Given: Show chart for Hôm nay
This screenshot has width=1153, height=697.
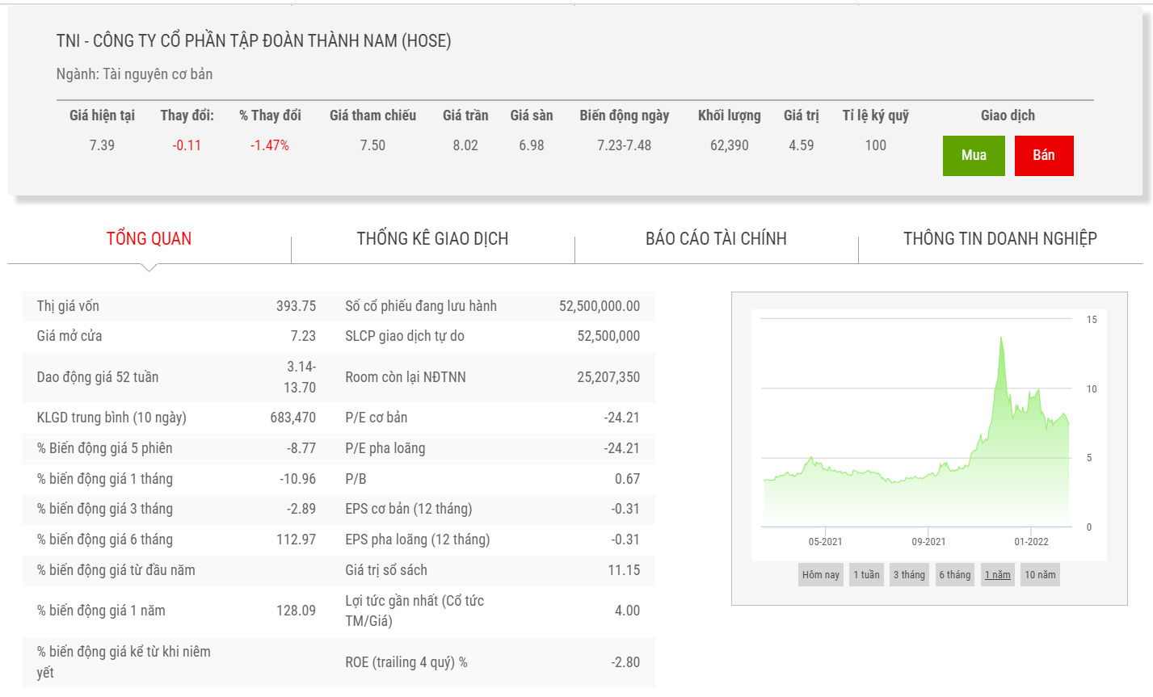Looking at the screenshot, I should (x=820, y=575).
